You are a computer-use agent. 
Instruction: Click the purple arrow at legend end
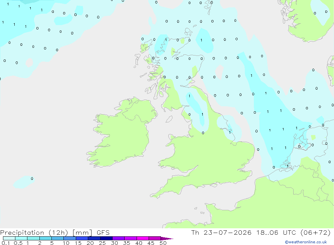pos(167,239)
